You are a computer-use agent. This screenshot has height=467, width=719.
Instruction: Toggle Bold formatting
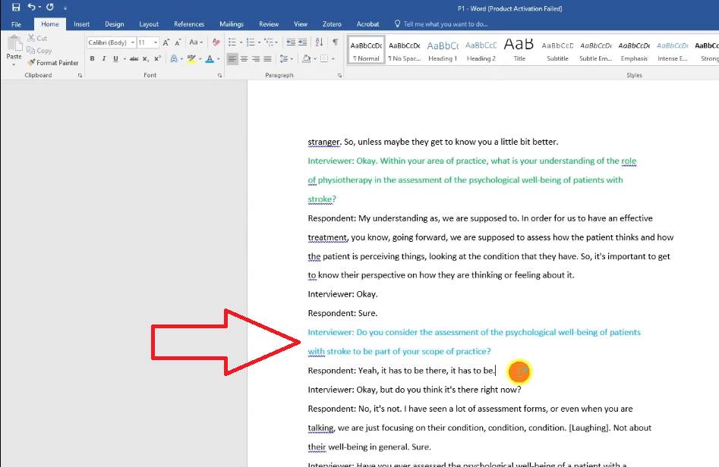click(92, 59)
